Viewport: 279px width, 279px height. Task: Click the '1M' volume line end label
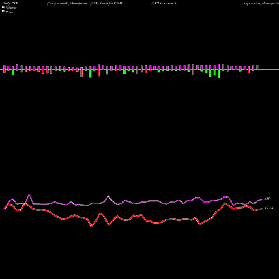267,199
